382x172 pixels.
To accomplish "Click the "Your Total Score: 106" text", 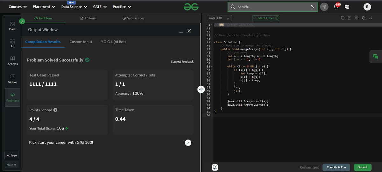I will pos(47,129).
